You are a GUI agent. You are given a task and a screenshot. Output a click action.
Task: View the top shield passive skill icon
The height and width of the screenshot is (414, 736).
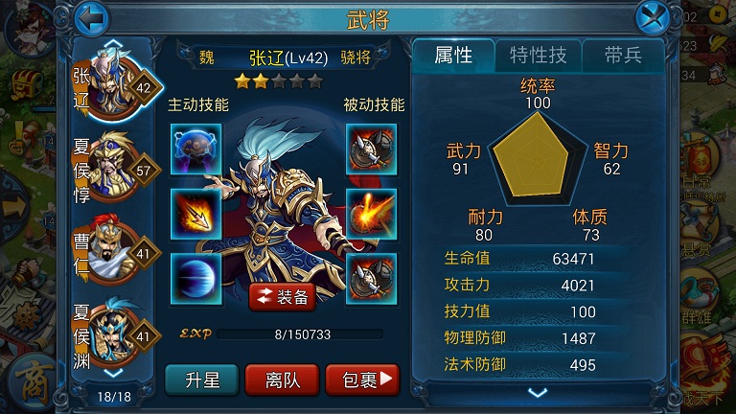(371, 149)
